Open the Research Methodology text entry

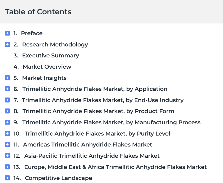(x=55, y=45)
